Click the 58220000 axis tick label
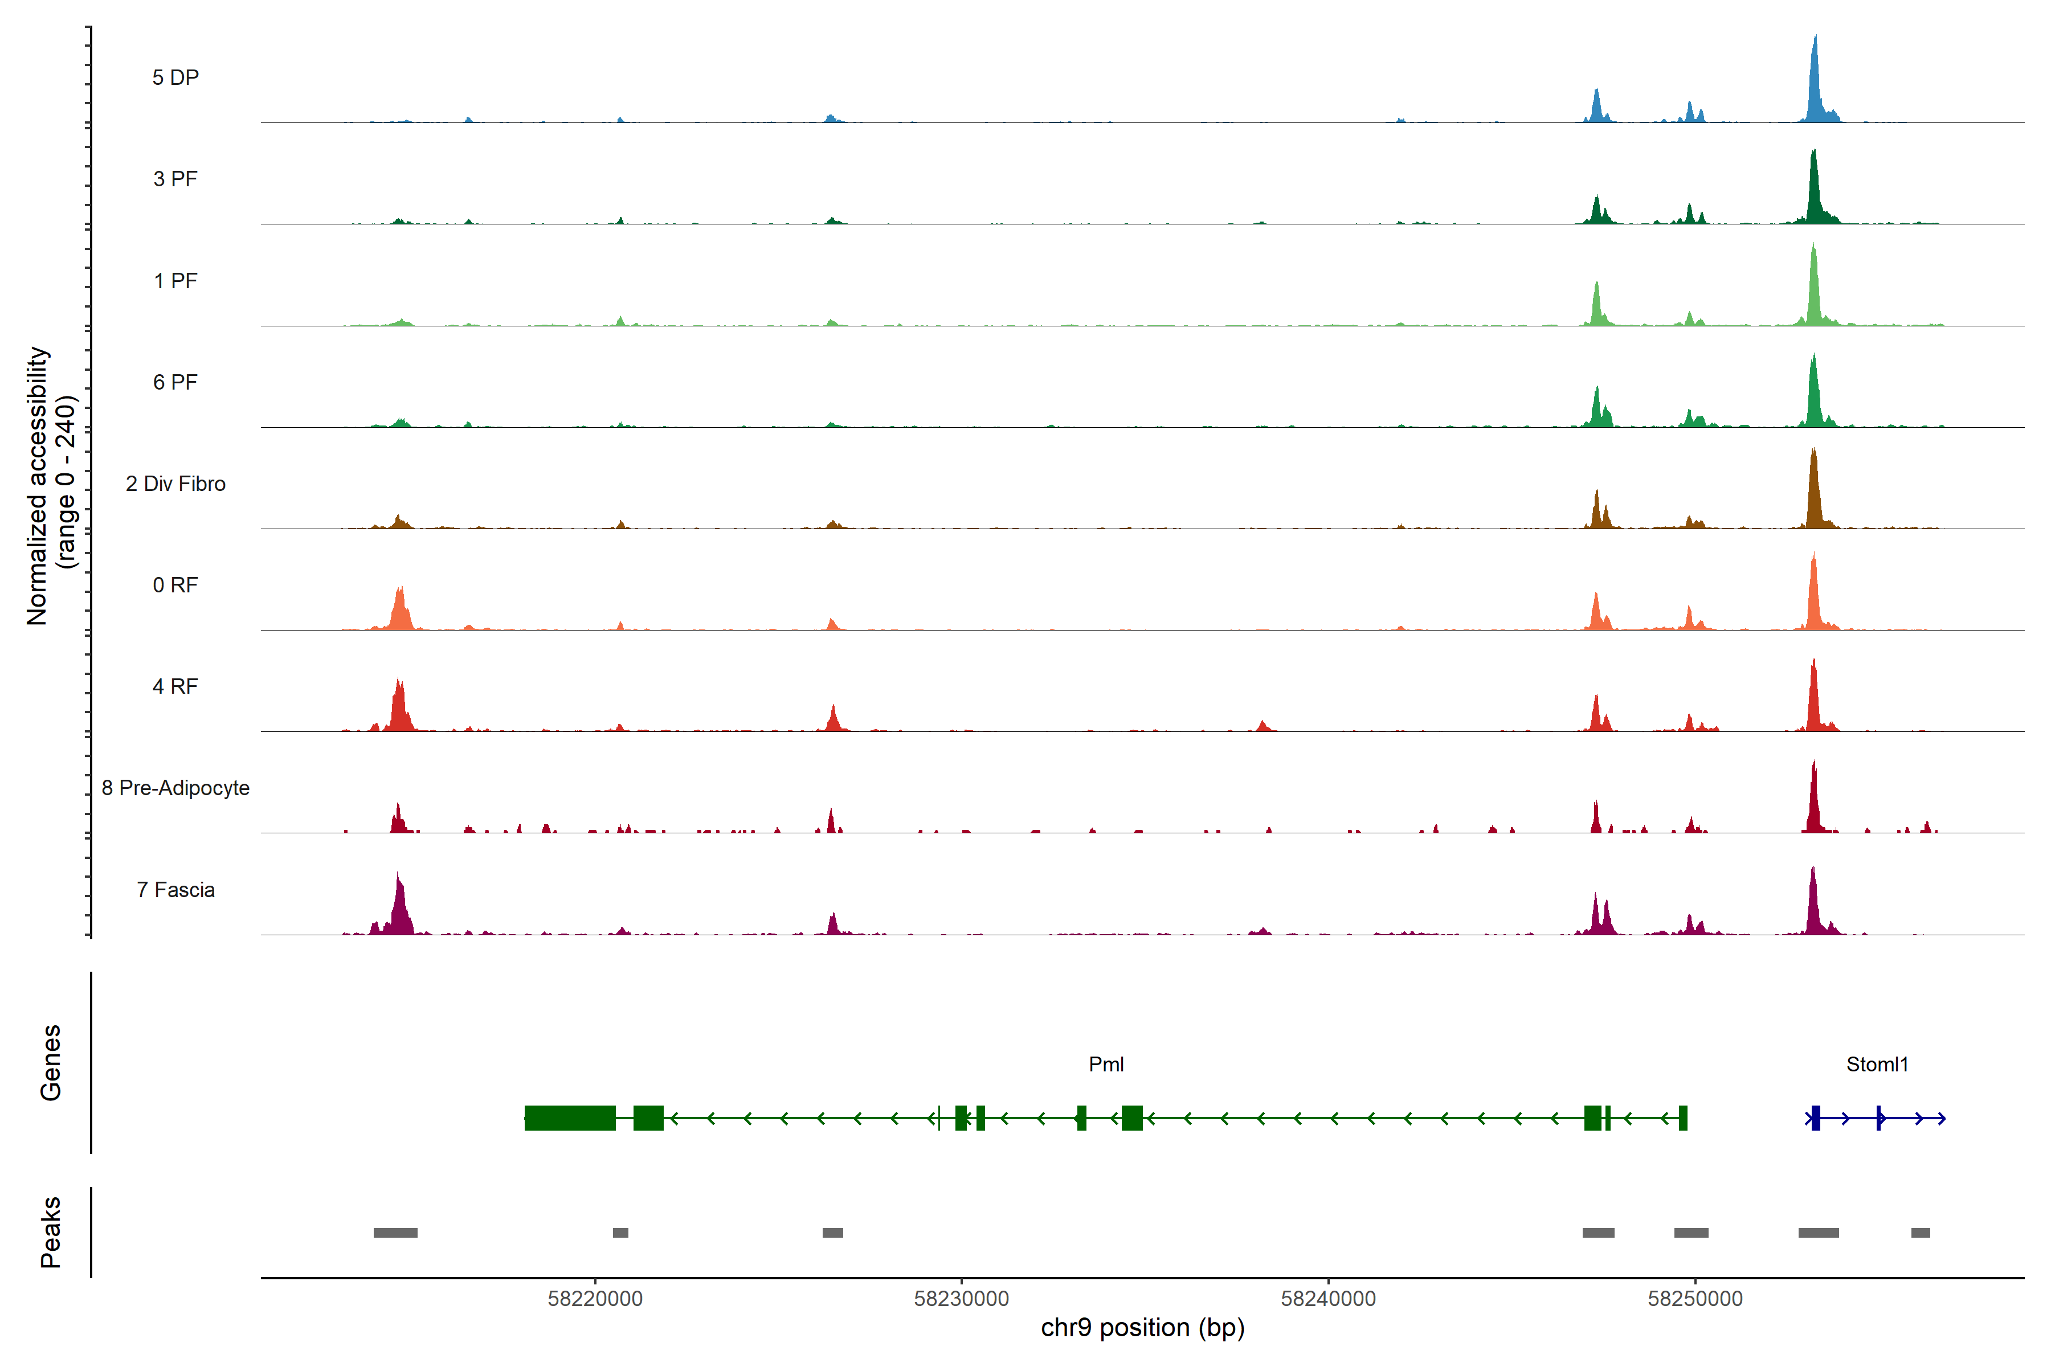2051x1367 pixels. tap(595, 1298)
